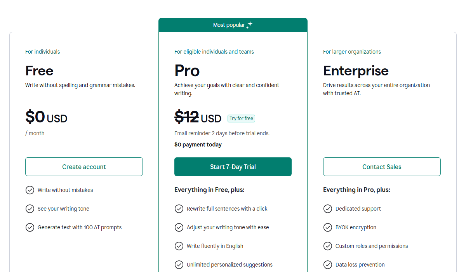This screenshot has height=272, width=466.
Task: Click the Create account button
Action: [84, 167]
